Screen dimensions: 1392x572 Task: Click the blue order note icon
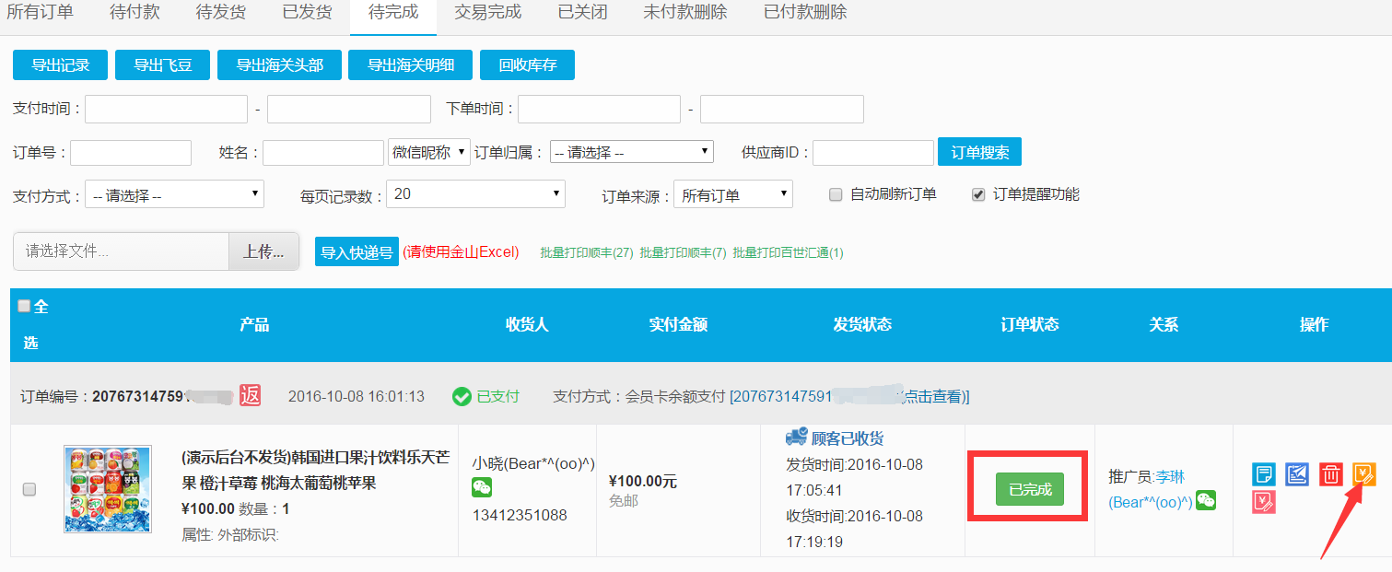coord(1264,474)
